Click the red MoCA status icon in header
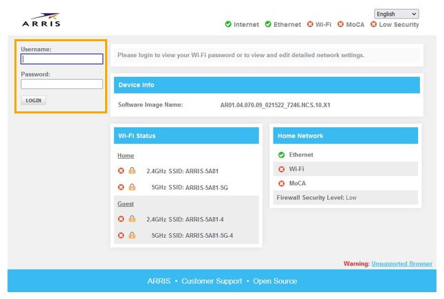444x299 pixels. click(341, 24)
